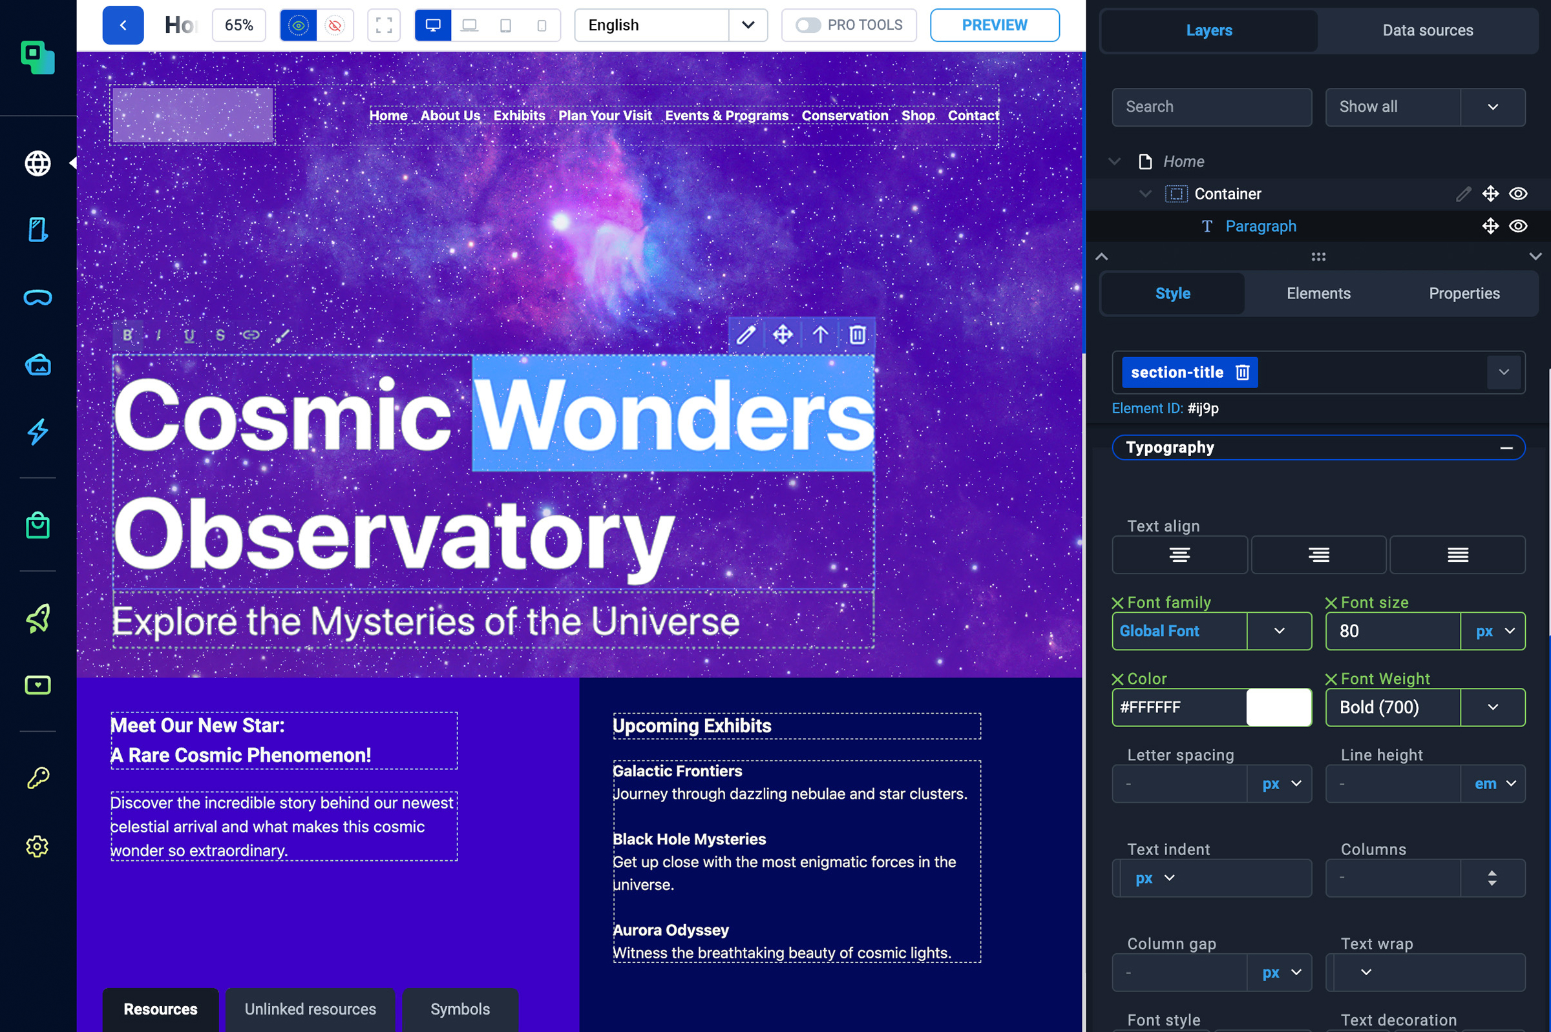Click the fullscreen icon in top toolbar
This screenshot has height=1032, width=1551.
384,25
